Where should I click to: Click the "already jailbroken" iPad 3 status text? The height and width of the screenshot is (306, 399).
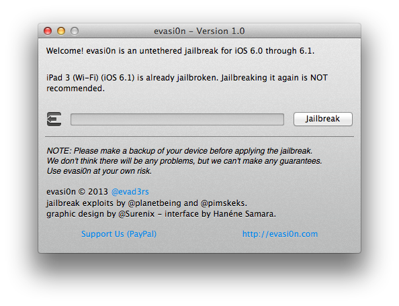pos(187,83)
